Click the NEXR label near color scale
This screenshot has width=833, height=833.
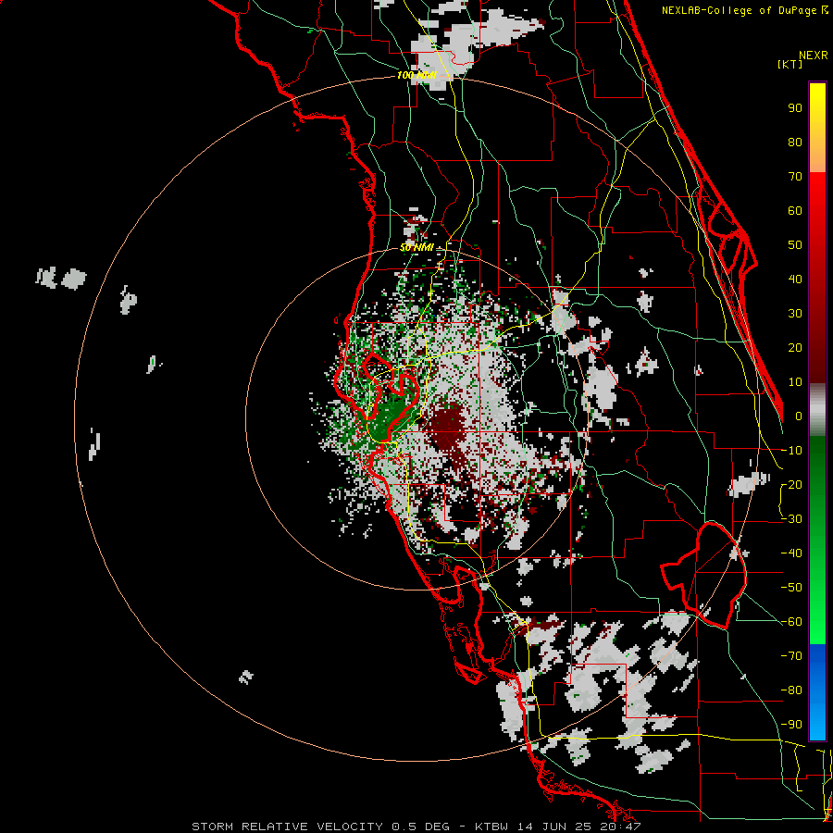(x=814, y=56)
